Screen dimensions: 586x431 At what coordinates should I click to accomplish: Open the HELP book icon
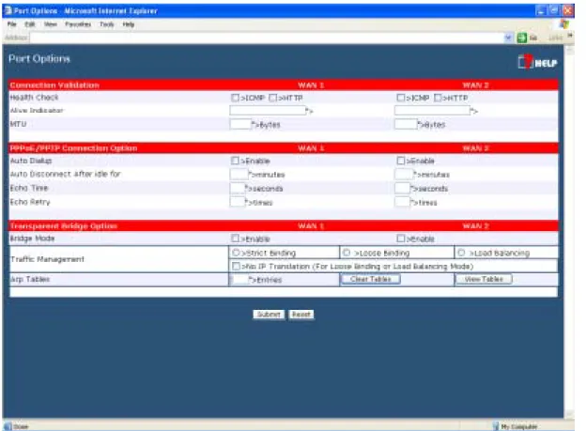[525, 62]
